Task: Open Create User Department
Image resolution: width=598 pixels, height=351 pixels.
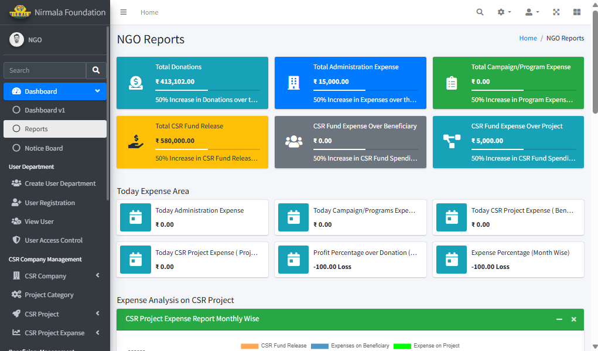Action: [55, 183]
